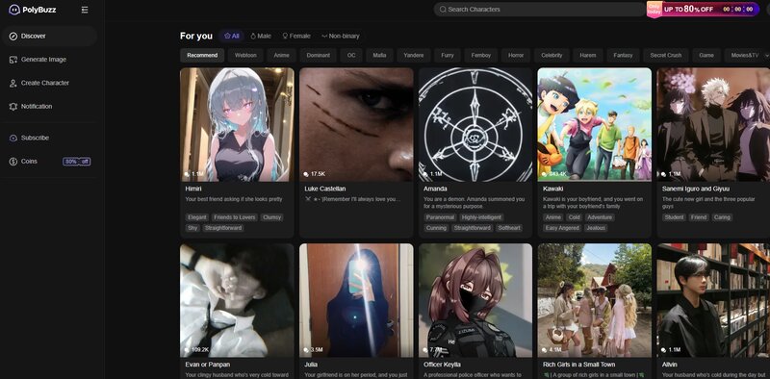Select the Secret Crush category chip
The width and height of the screenshot is (770, 379).
tap(666, 56)
